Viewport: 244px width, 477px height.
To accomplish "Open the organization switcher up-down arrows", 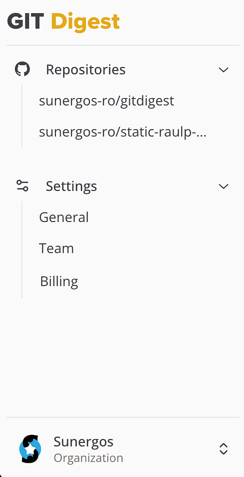I will click(x=224, y=449).
